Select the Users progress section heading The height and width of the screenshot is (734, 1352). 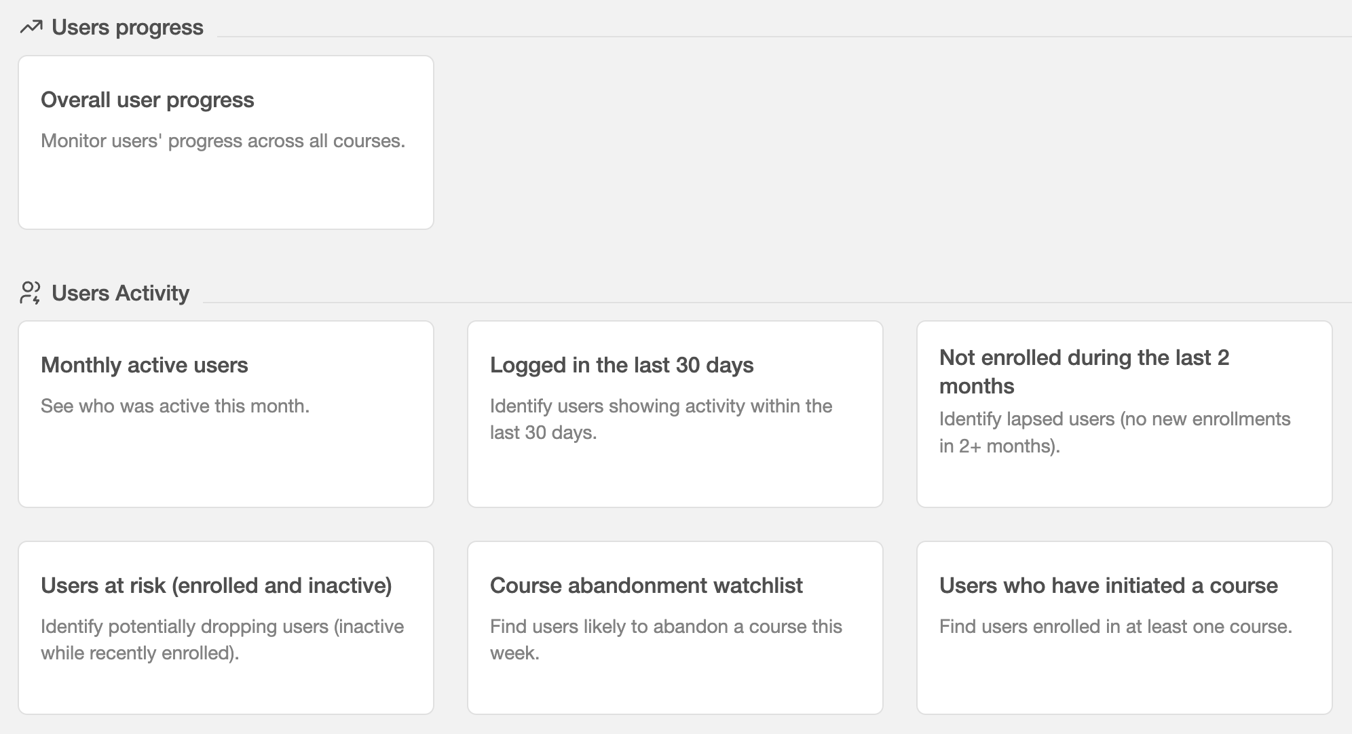[128, 27]
